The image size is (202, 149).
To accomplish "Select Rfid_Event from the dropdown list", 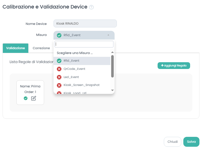I will pyautogui.click(x=71, y=61).
